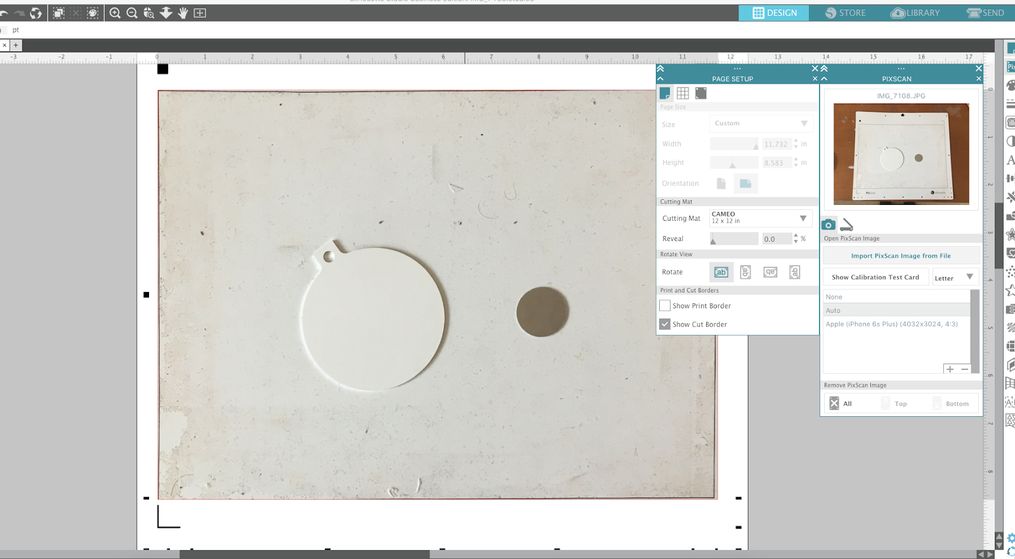Set view rotation to normal 'ab'

[721, 272]
